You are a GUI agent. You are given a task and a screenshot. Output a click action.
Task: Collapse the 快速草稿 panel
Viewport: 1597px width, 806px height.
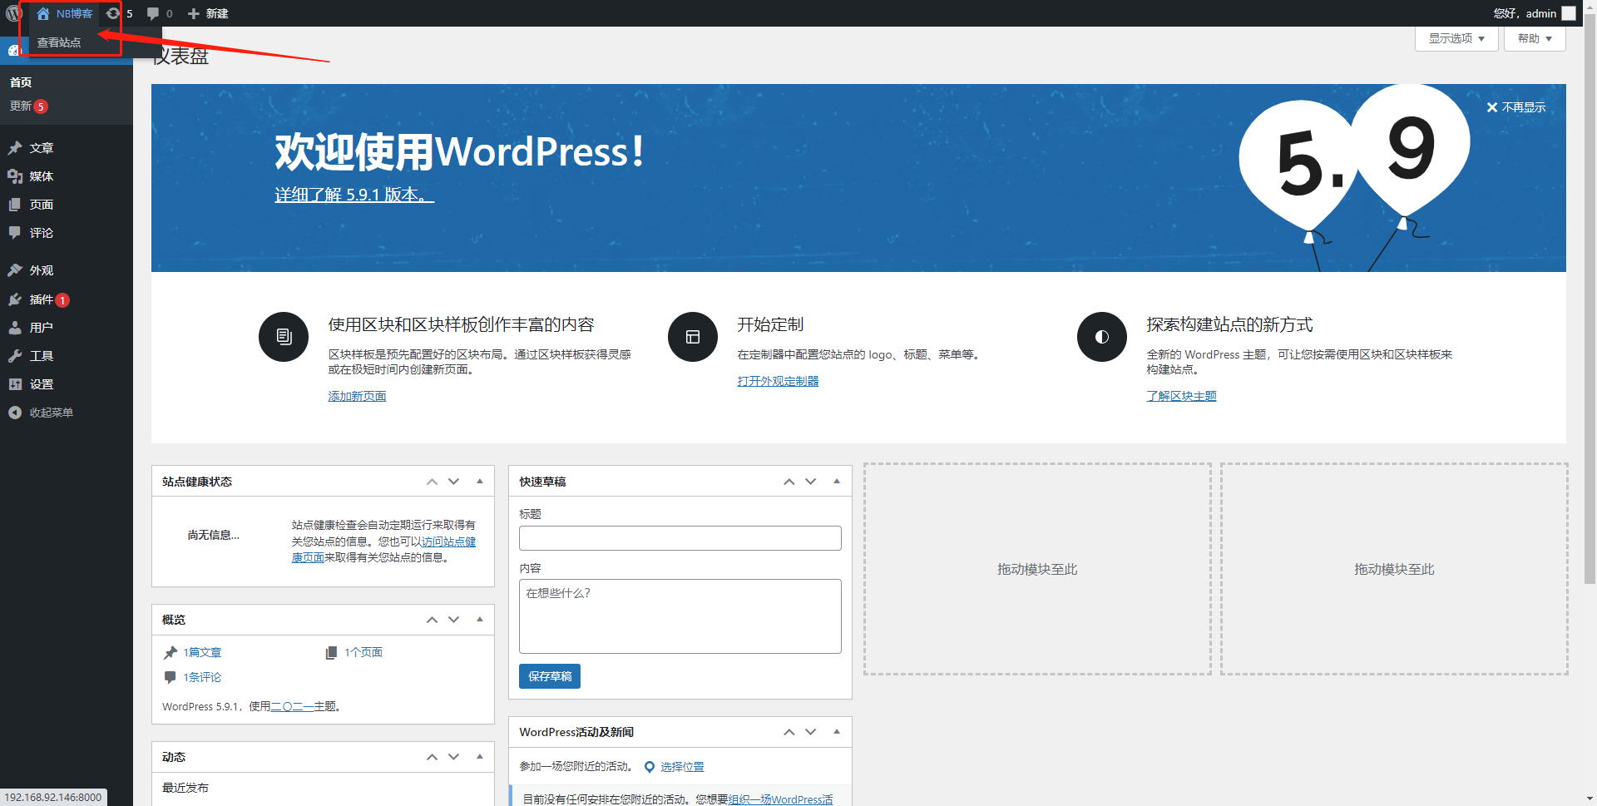(837, 482)
